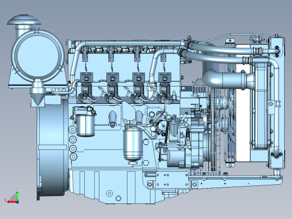Select the small filter canister near flywheel
Image resolution: width=292 pixels, height=219 pixels.
point(85,125)
